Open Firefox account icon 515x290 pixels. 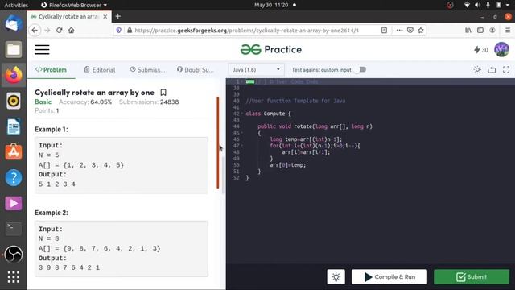(x=492, y=31)
